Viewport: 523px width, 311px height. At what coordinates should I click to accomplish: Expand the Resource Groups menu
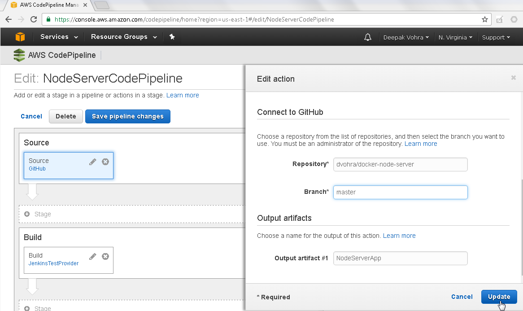tap(124, 37)
